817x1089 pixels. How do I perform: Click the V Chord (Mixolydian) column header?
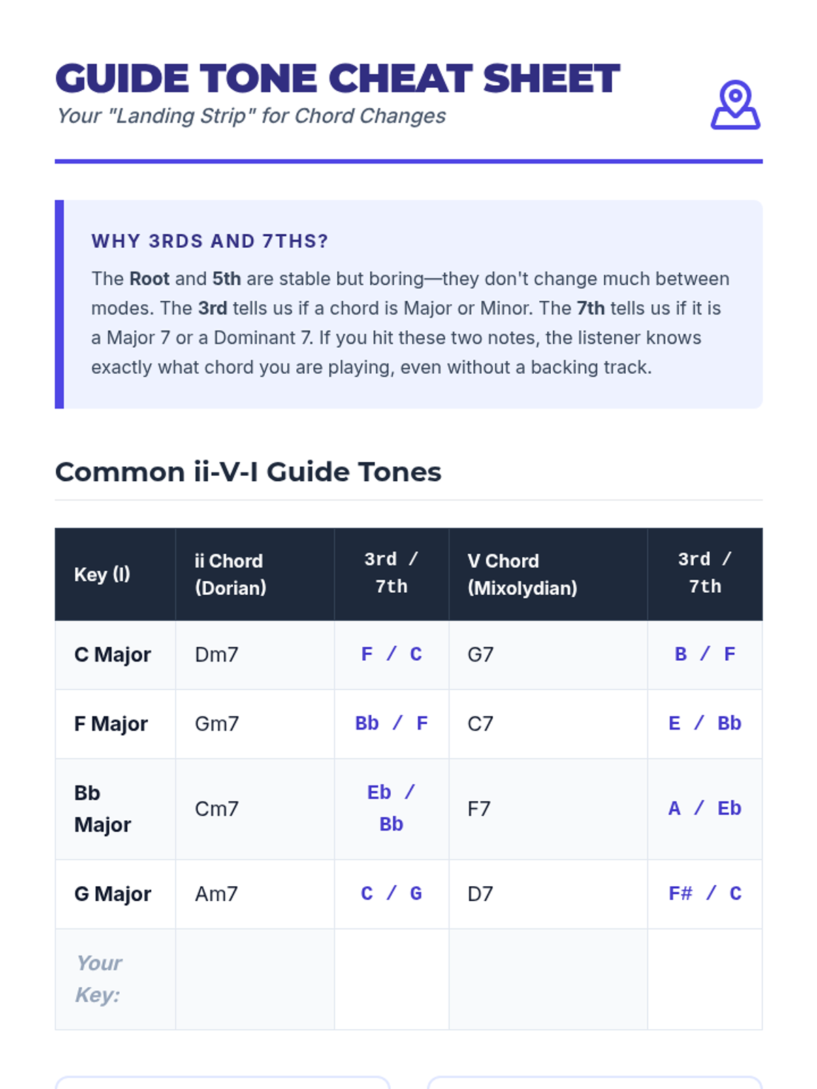(x=548, y=574)
